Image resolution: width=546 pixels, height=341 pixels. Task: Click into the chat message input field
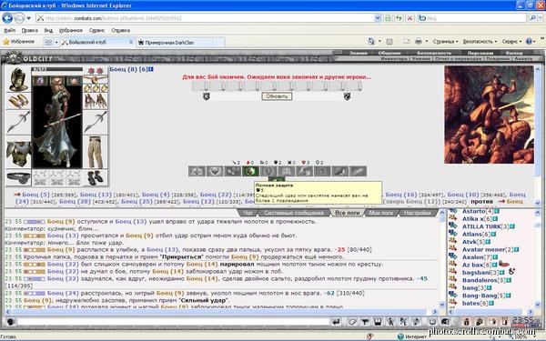(x=173, y=322)
